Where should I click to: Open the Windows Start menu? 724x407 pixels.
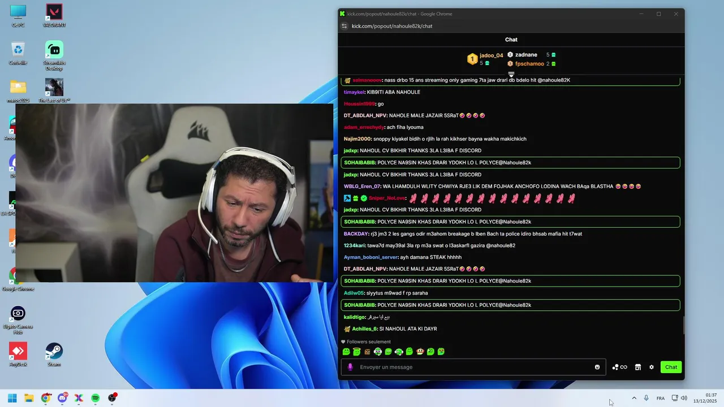12,398
